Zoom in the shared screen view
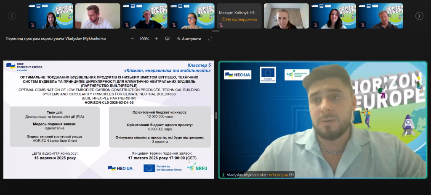Image resolution: width=431 pixels, height=195 pixels. click(x=156, y=39)
